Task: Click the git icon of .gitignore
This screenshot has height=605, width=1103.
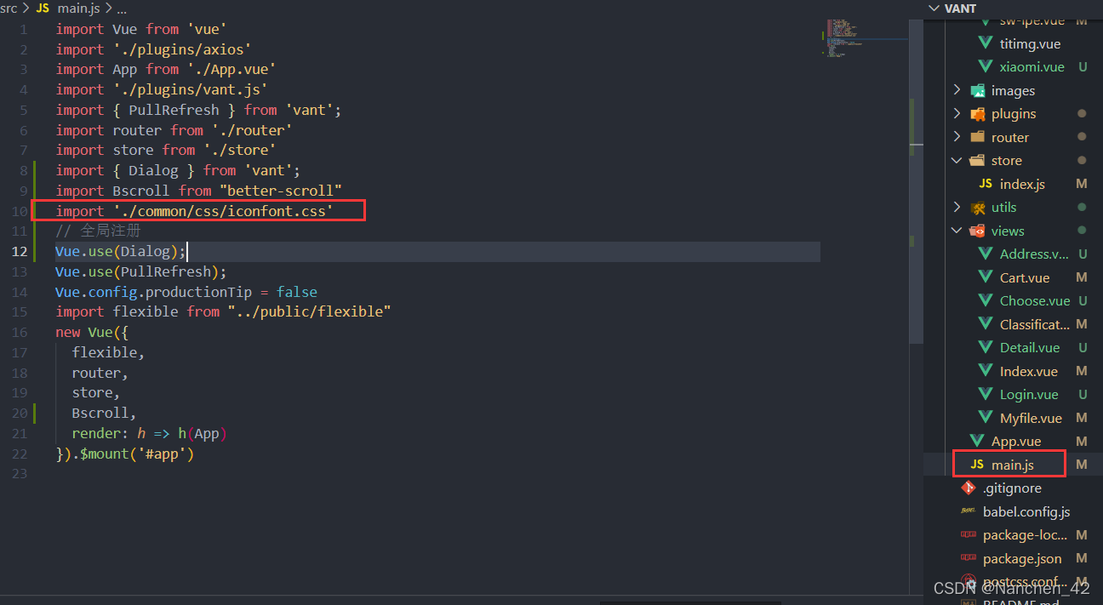Action: (968, 488)
